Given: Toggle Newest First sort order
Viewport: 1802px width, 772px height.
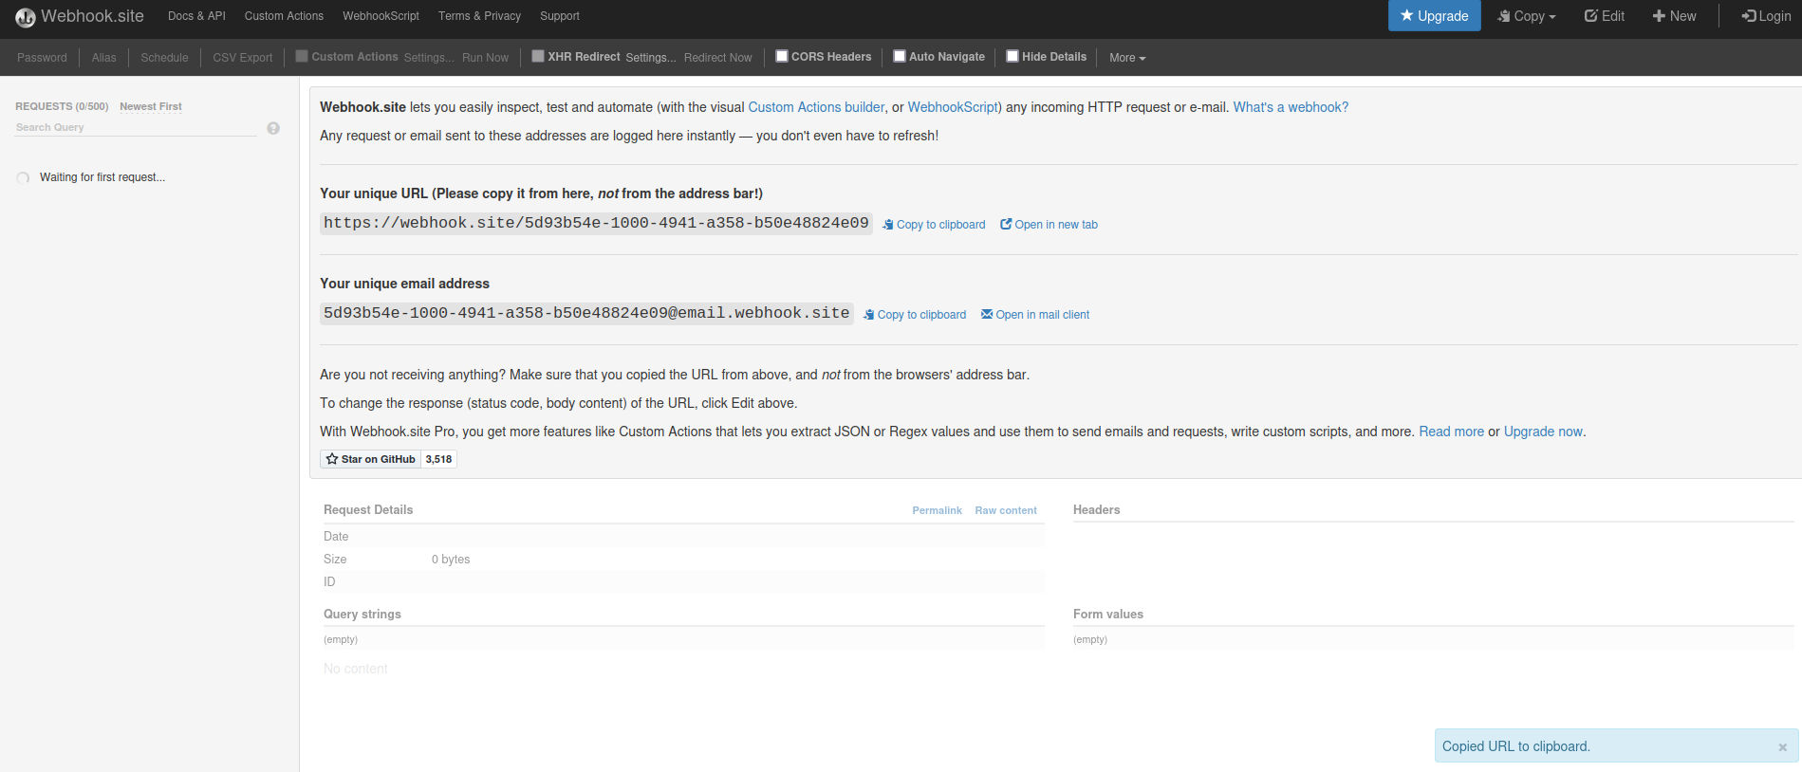Looking at the screenshot, I should click(x=150, y=106).
